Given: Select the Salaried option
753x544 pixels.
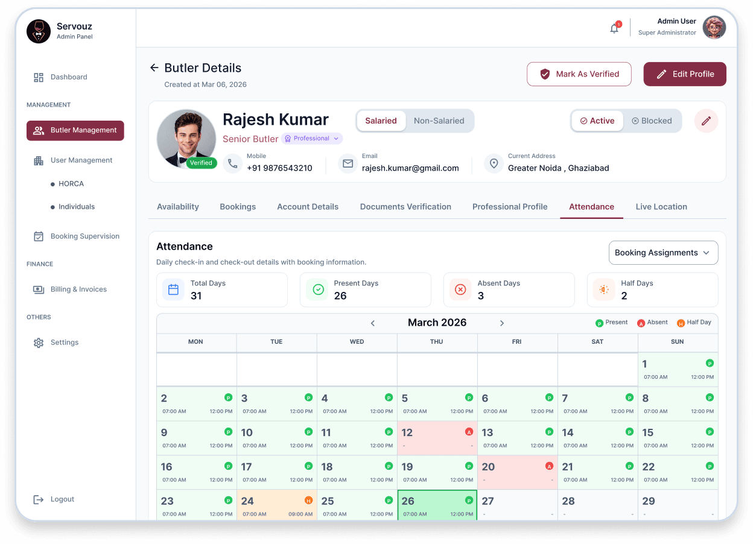Looking at the screenshot, I should 381,121.
